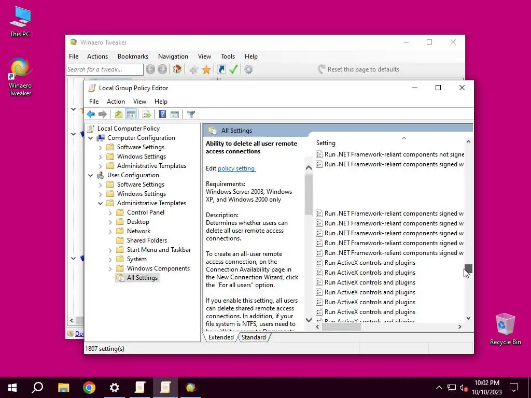The width and height of the screenshot is (531, 398).
Task: Collapse Administrative Templates under User Configuration
Action: coord(100,203)
